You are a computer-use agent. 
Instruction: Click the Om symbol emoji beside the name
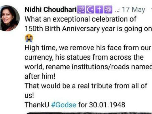click(81, 9)
